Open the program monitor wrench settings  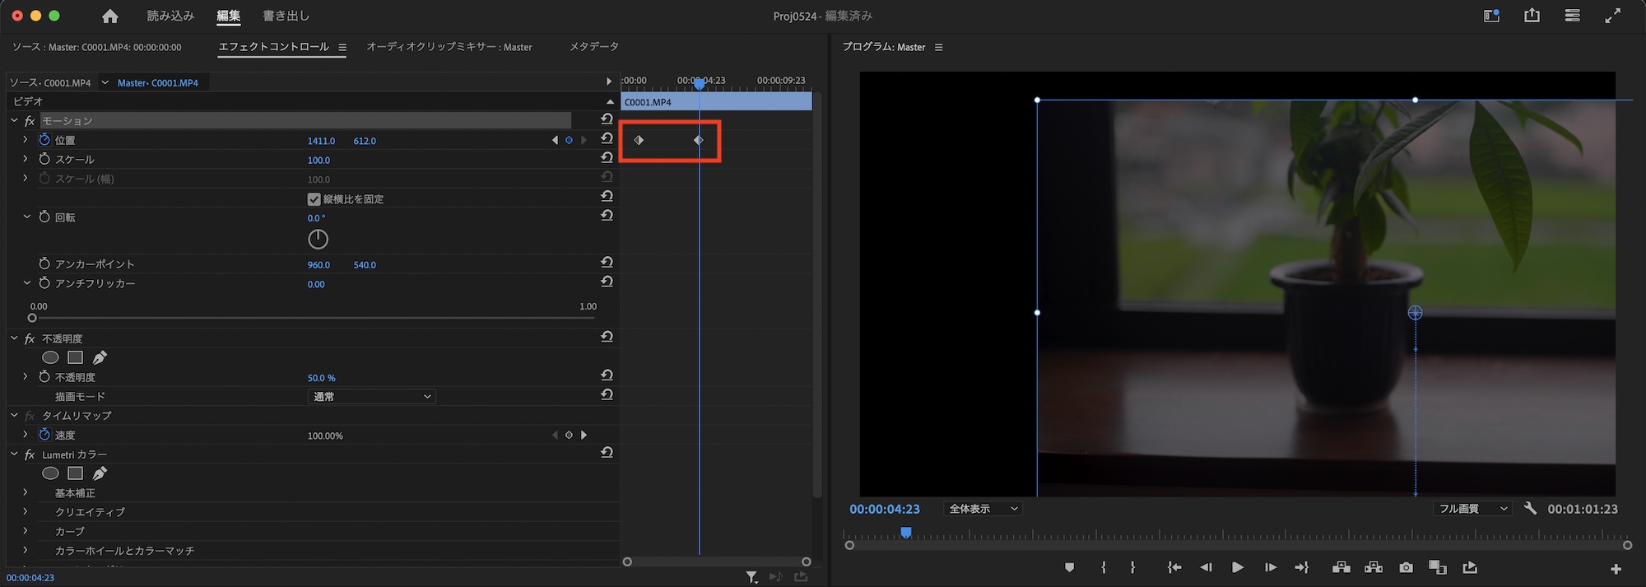(1530, 509)
